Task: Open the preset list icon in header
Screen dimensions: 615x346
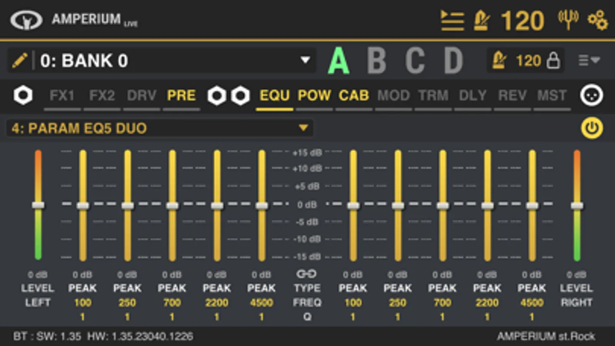Action: pyautogui.click(x=452, y=20)
